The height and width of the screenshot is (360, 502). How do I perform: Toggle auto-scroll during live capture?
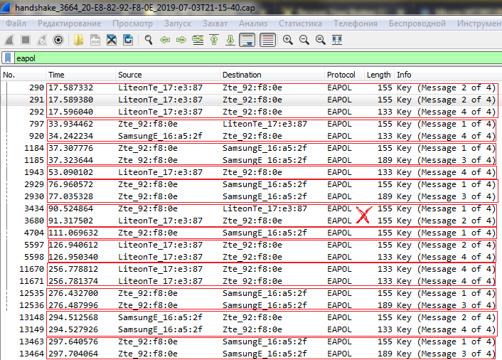(x=247, y=40)
